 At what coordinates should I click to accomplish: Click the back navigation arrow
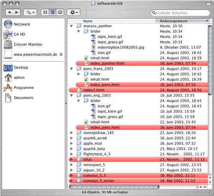coord(9,12)
